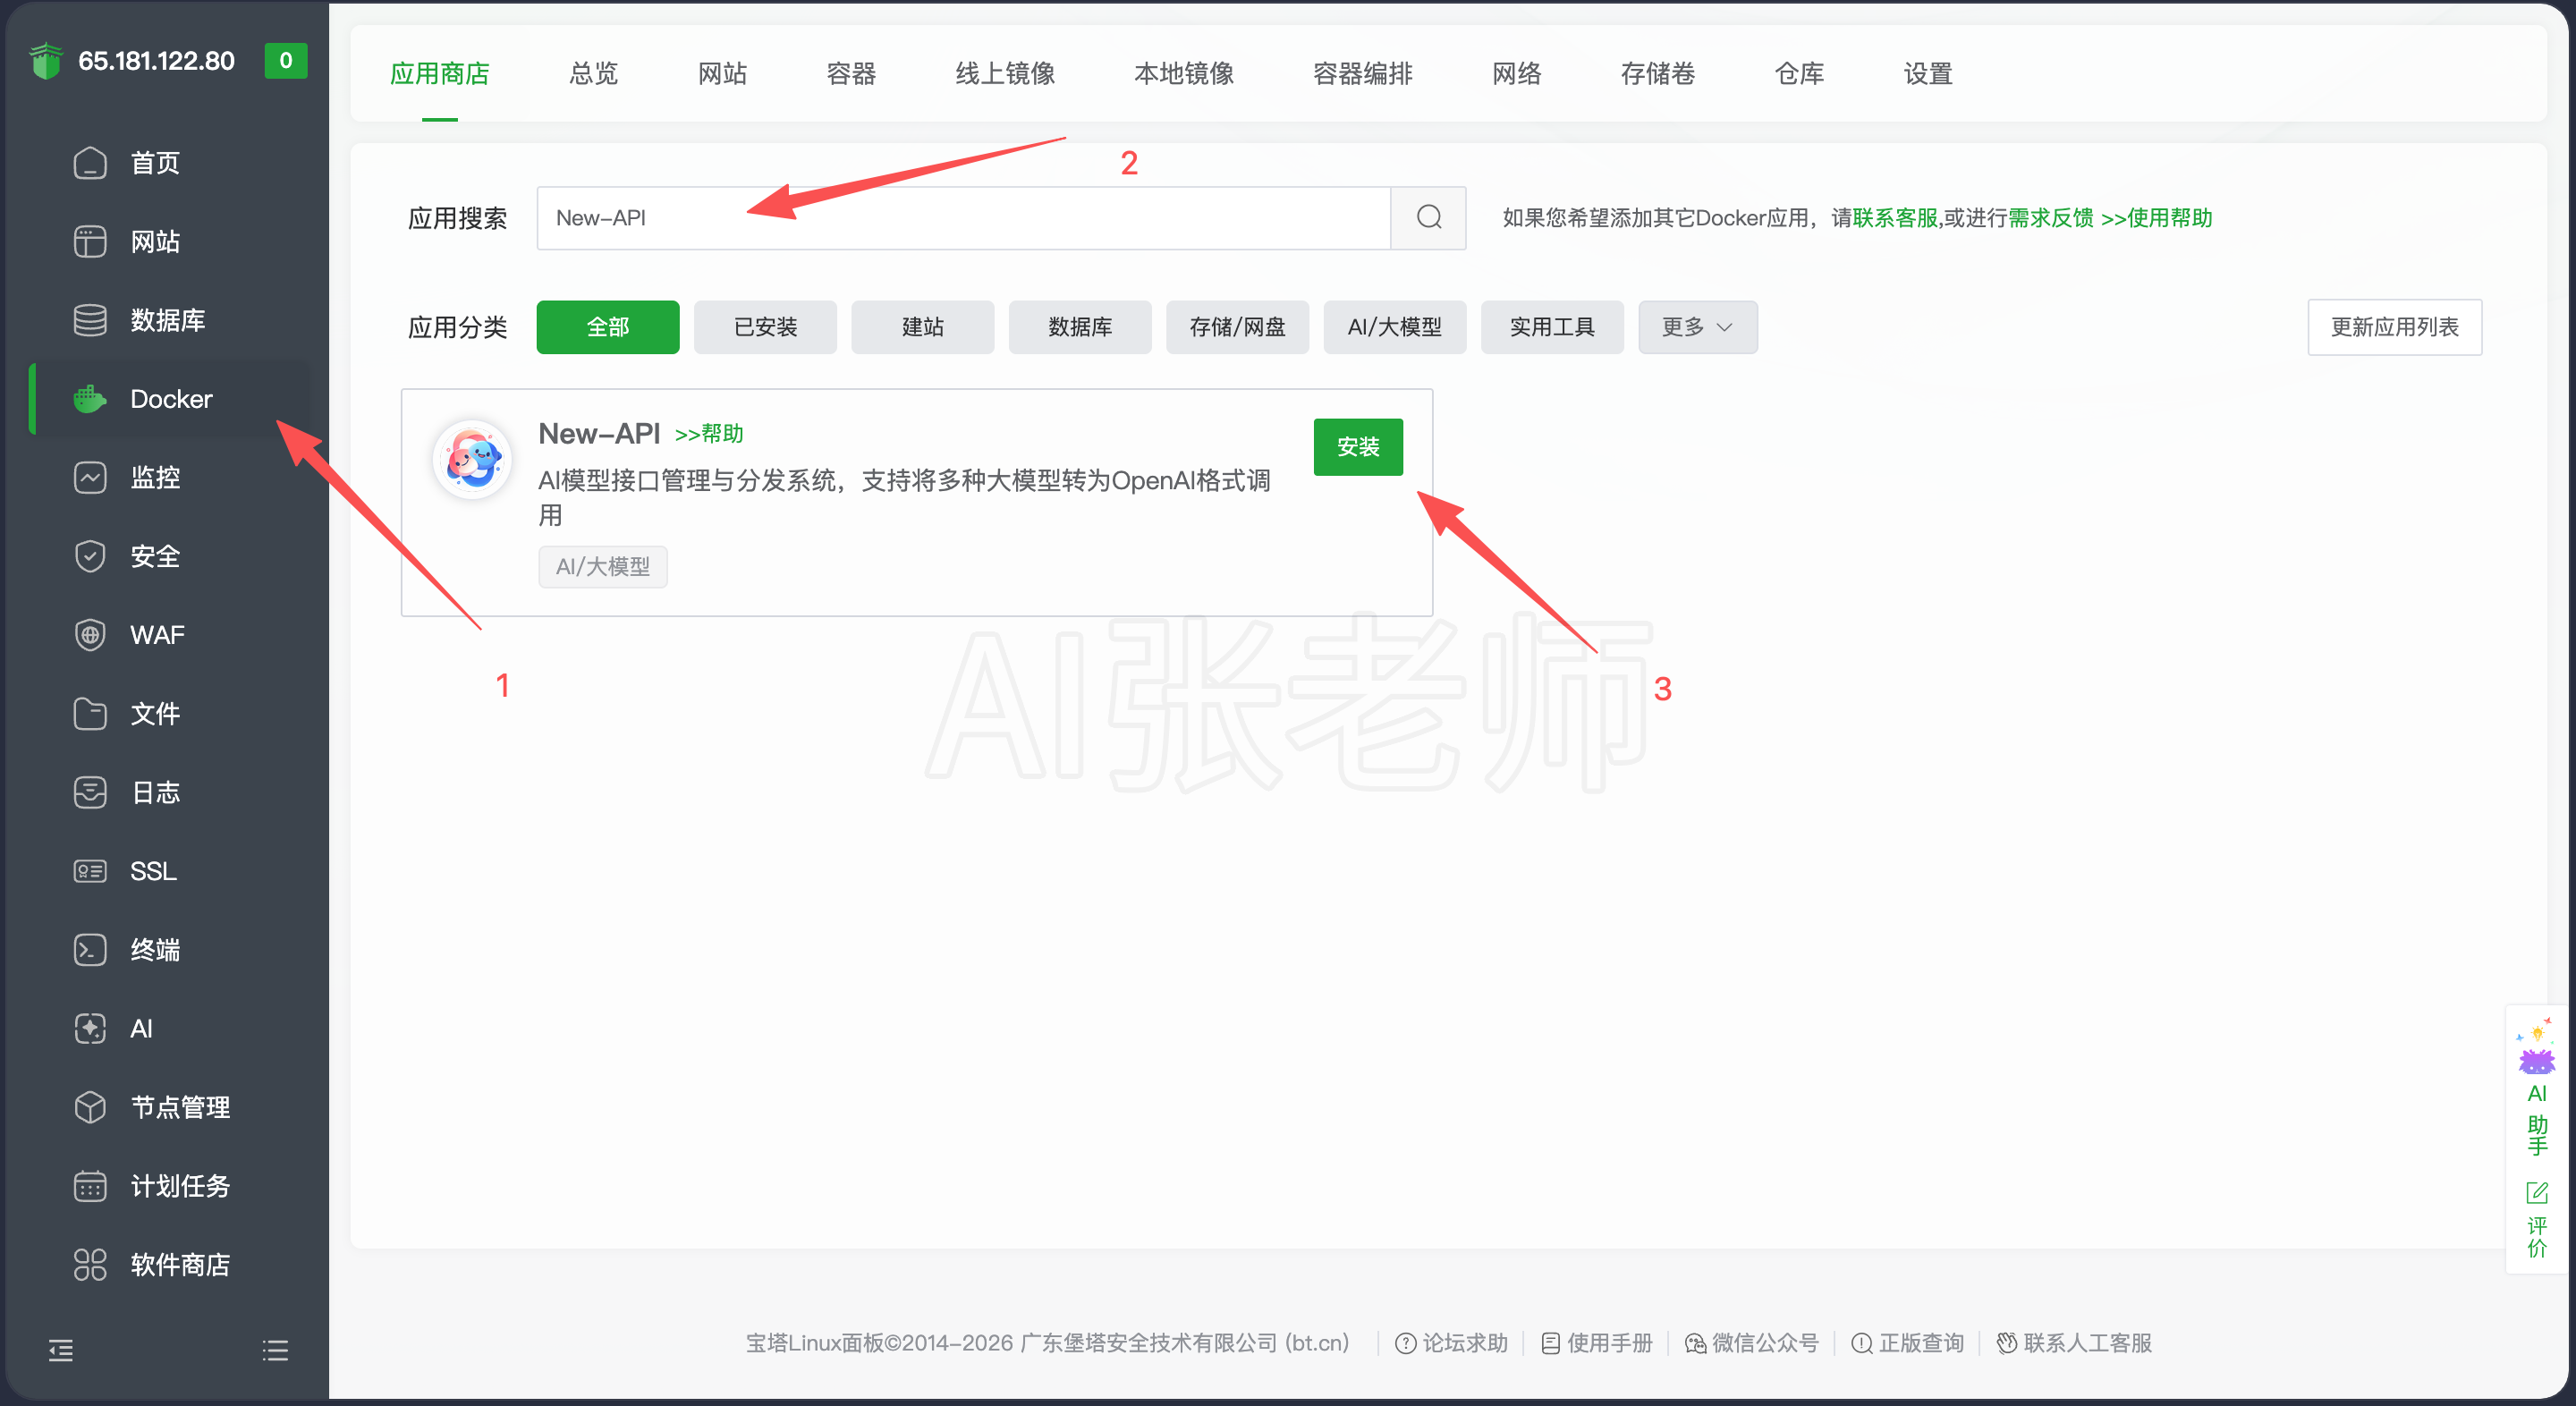
Task: Open 正版查询 footer link
Action: tap(1908, 1343)
